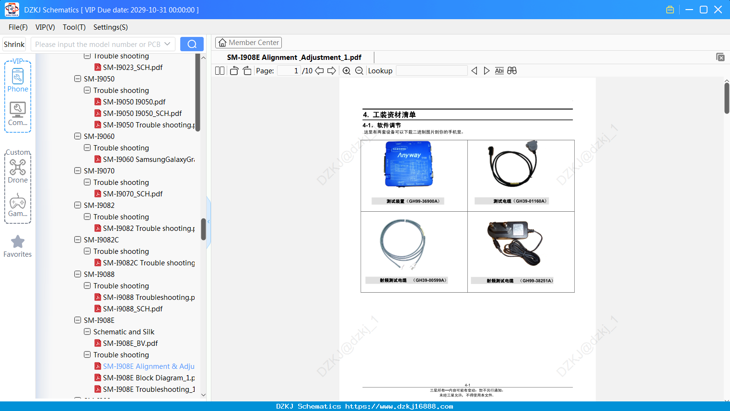Click the binoculars search icon
The height and width of the screenshot is (411, 730).
tap(512, 71)
